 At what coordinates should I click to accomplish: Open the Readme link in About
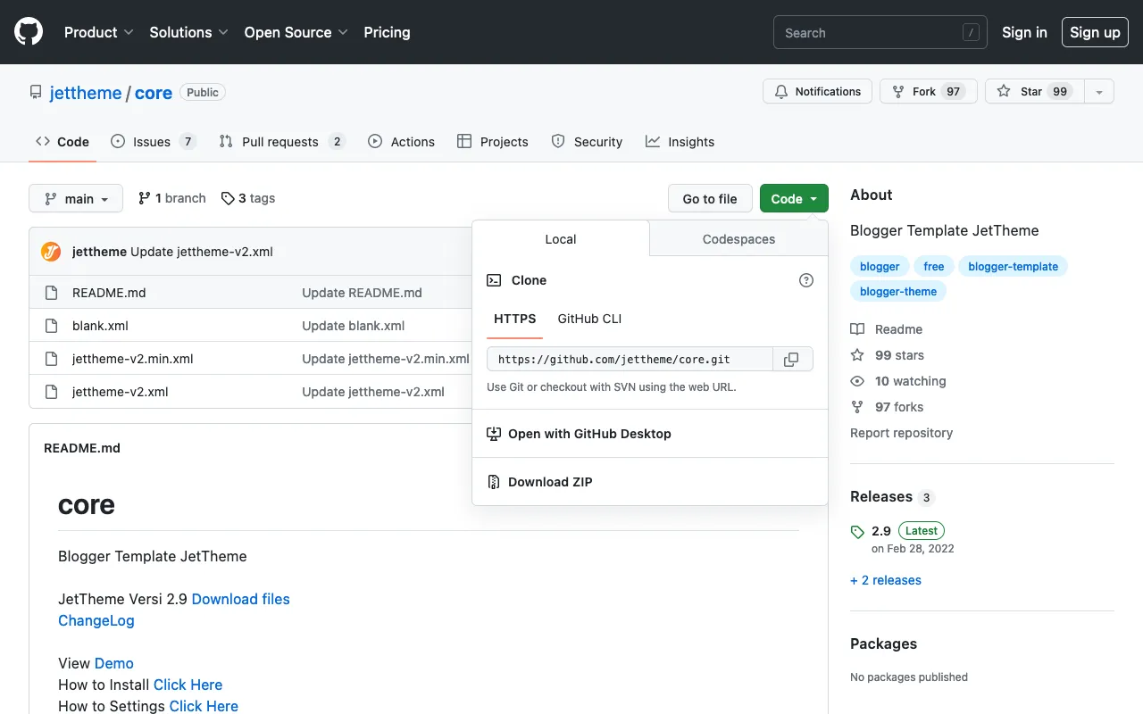tap(887, 329)
